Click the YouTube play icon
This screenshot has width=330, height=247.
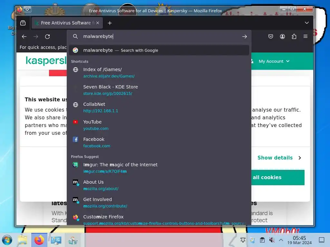tap(75, 122)
